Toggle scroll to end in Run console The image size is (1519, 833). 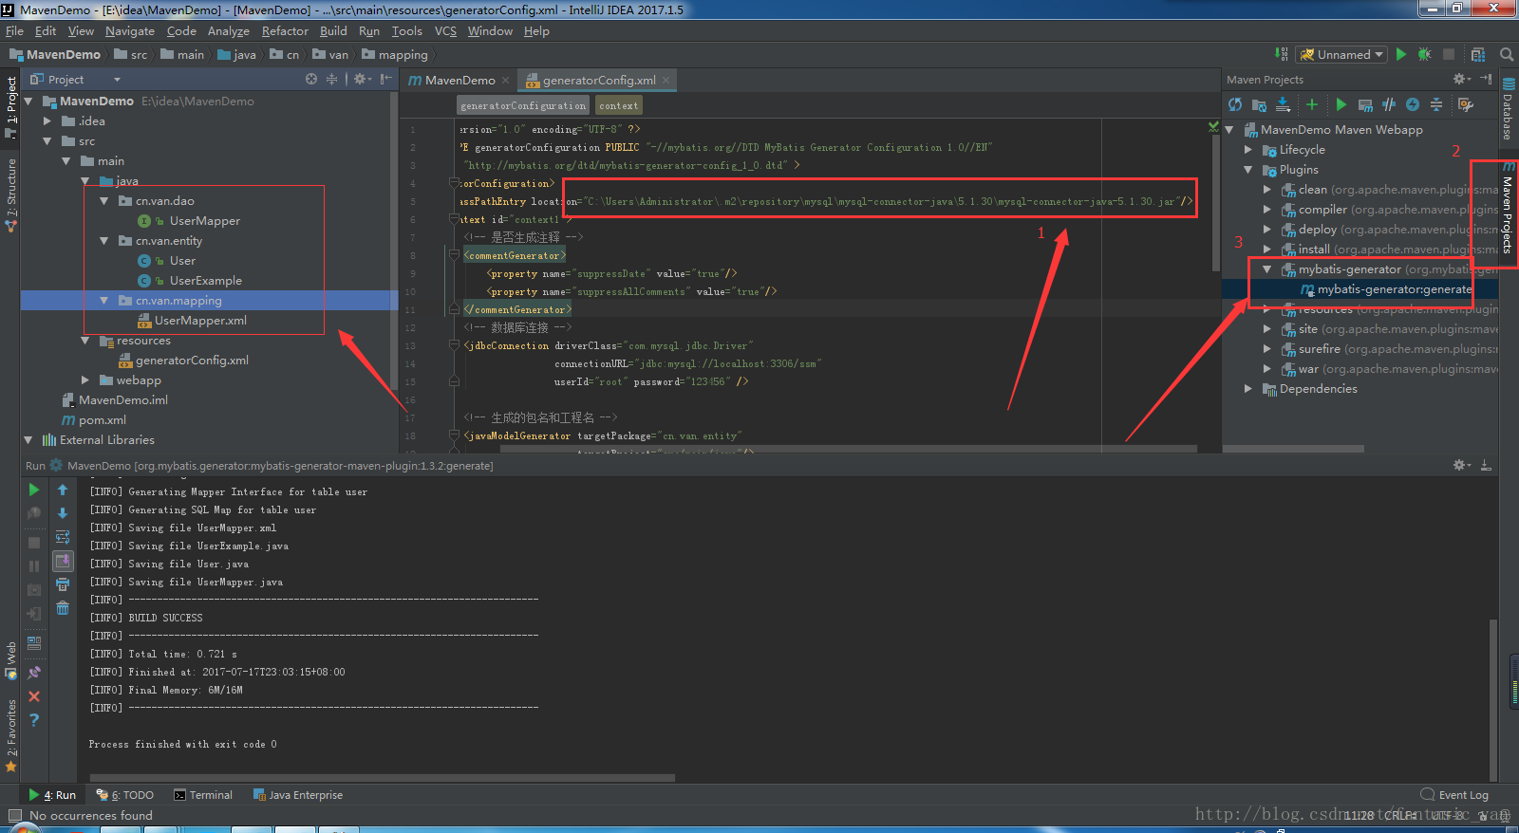coord(63,561)
